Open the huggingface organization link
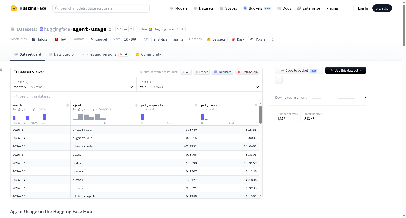The image size is (406, 218). tap(57, 29)
